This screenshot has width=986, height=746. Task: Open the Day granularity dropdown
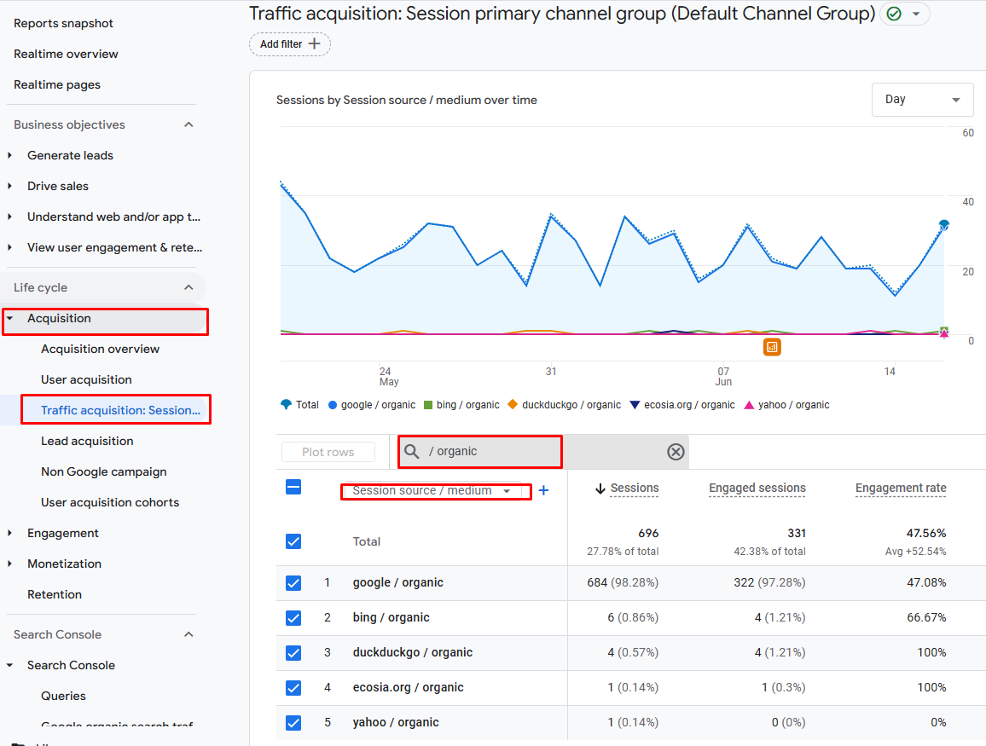[922, 99]
